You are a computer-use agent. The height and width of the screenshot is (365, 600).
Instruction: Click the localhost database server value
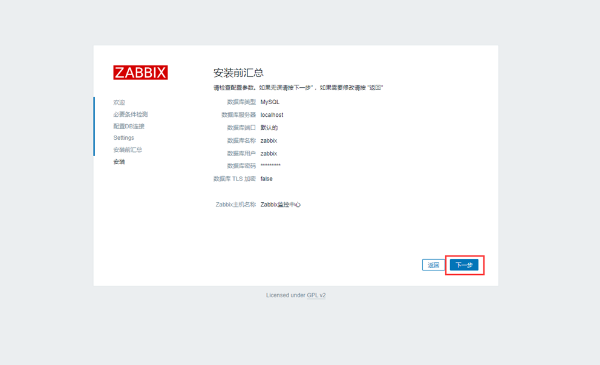pyautogui.click(x=272, y=115)
